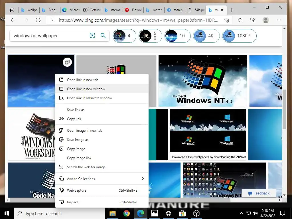The width and height of the screenshot is (292, 219).
Task: Filter results with the 4K chip
Action: pyautogui.click(x=206, y=36)
